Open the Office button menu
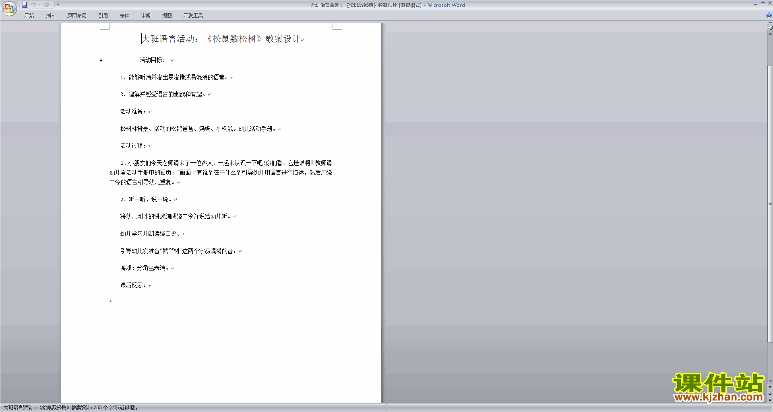The image size is (773, 412). click(9, 8)
